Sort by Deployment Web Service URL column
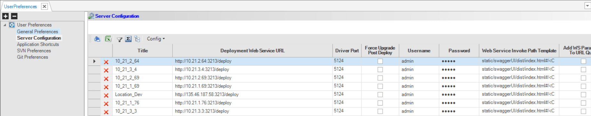This screenshot has width=591, height=116. [x=252, y=51]
